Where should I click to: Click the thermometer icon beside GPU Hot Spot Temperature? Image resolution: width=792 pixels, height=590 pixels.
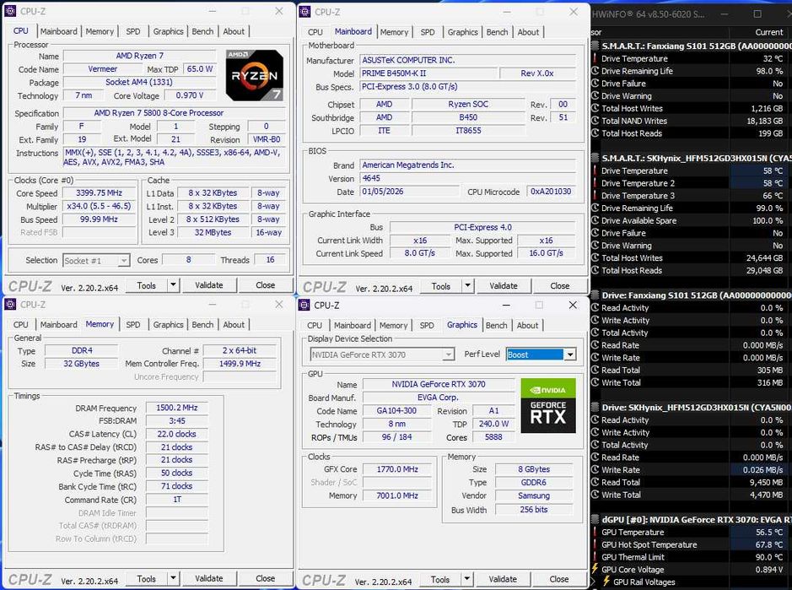coord(595,544)
